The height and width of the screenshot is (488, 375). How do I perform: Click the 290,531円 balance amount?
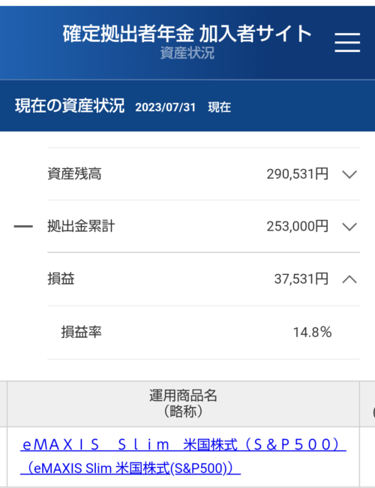click(x=297, y=174)
